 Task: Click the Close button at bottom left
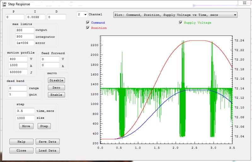21,150
